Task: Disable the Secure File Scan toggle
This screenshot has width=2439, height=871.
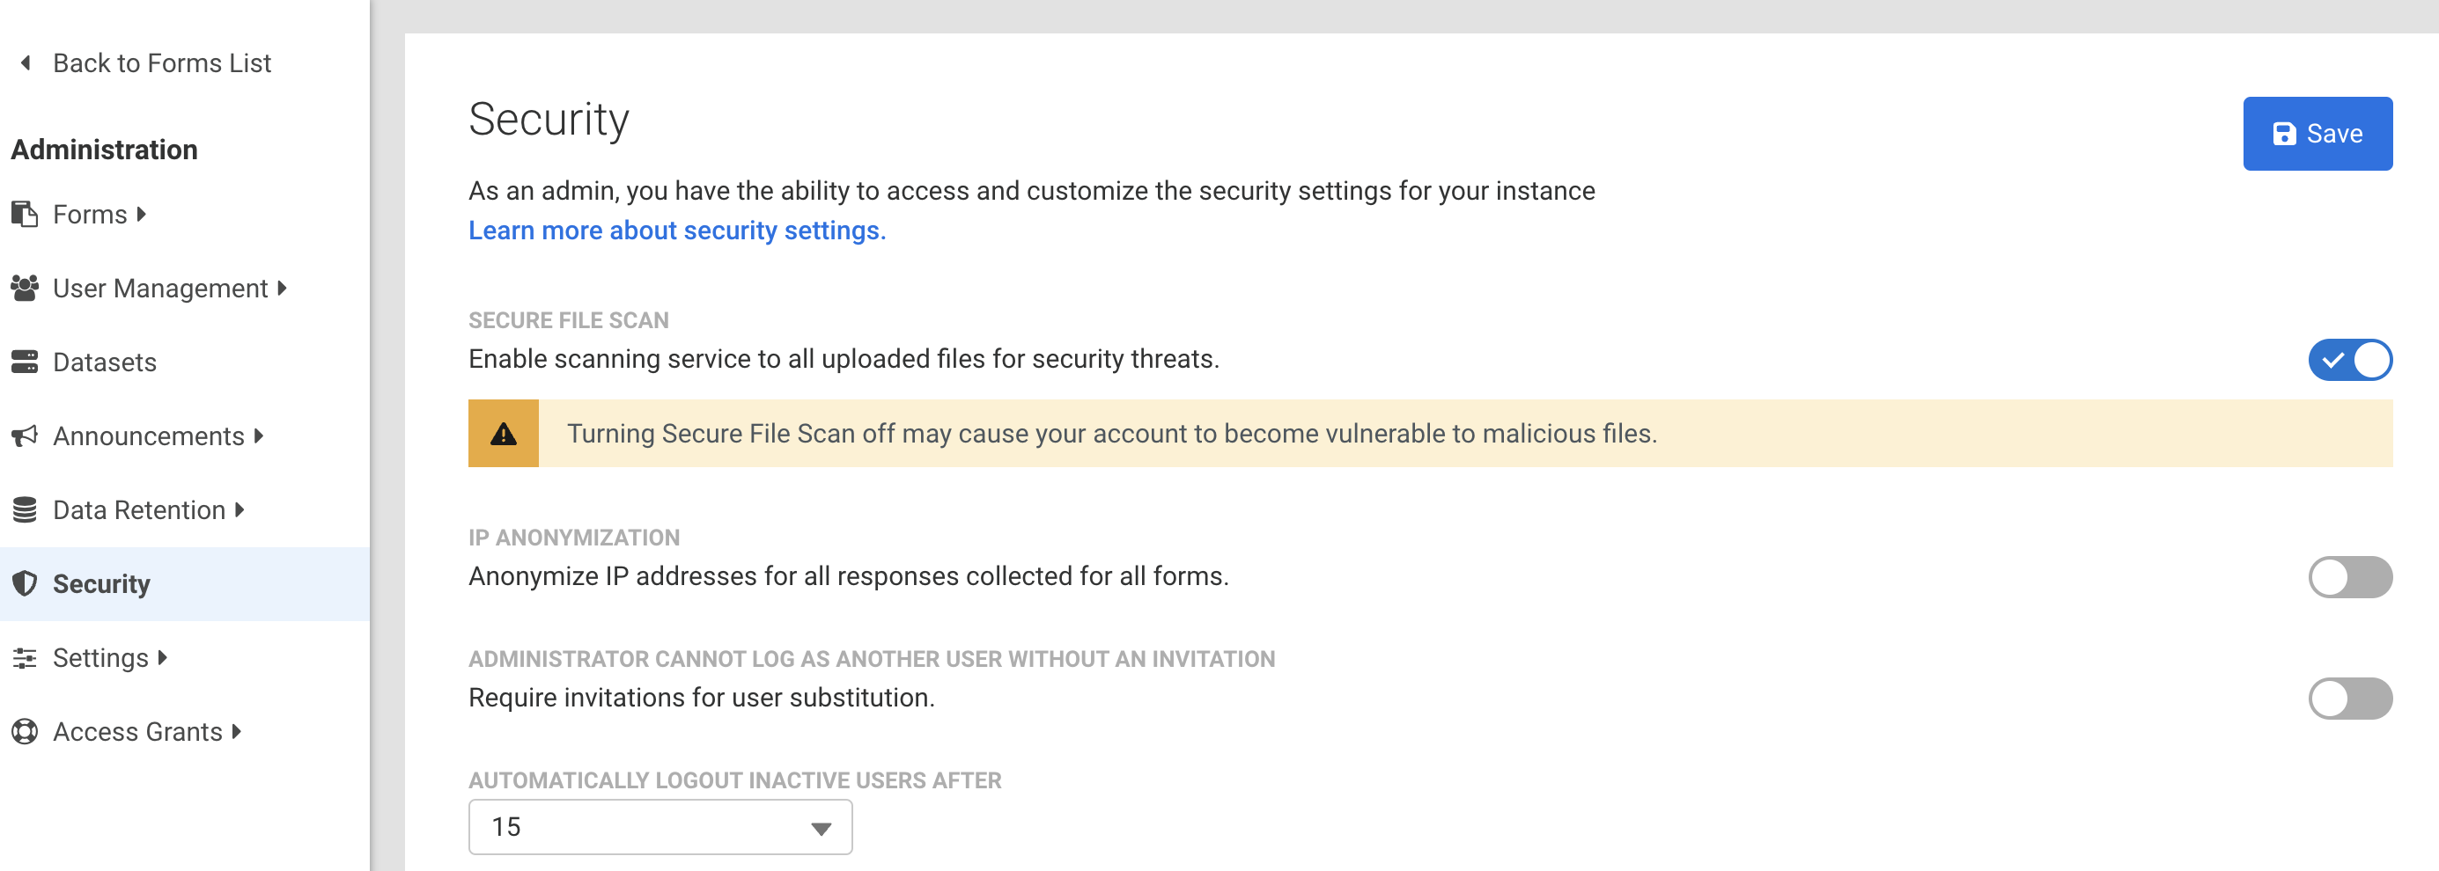Action: (2349, 359)
